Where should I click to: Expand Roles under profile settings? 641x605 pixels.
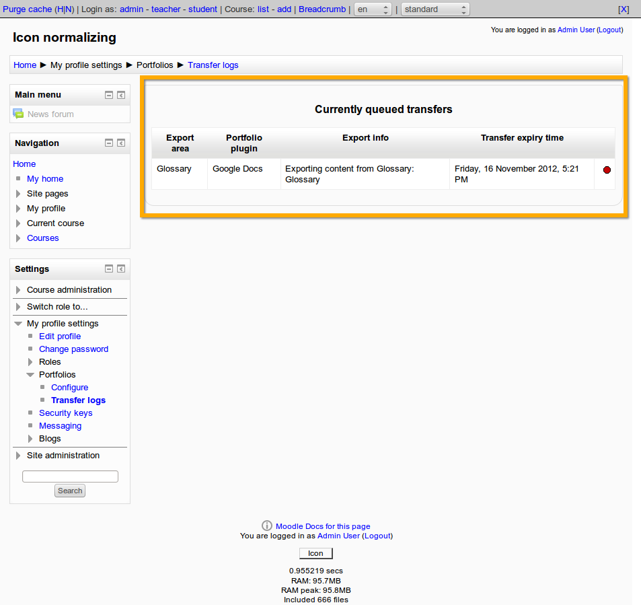point(30,361)
